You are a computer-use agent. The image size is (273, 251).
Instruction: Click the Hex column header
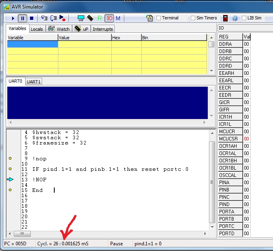tap(126, 38)
